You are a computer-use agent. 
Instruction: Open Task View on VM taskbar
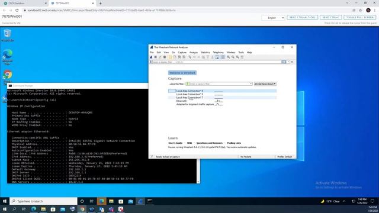pyautogui.click(x=91, y=201)
